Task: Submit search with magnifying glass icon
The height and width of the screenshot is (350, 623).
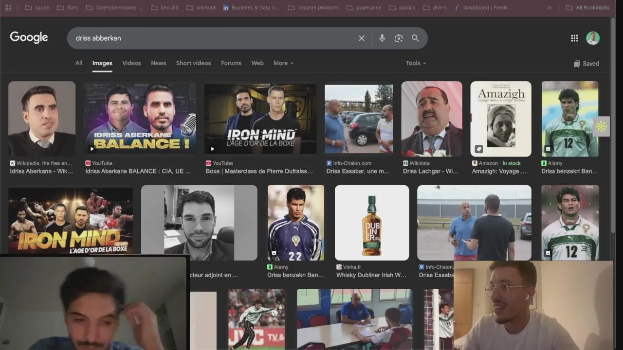Action: click(415, 38)
